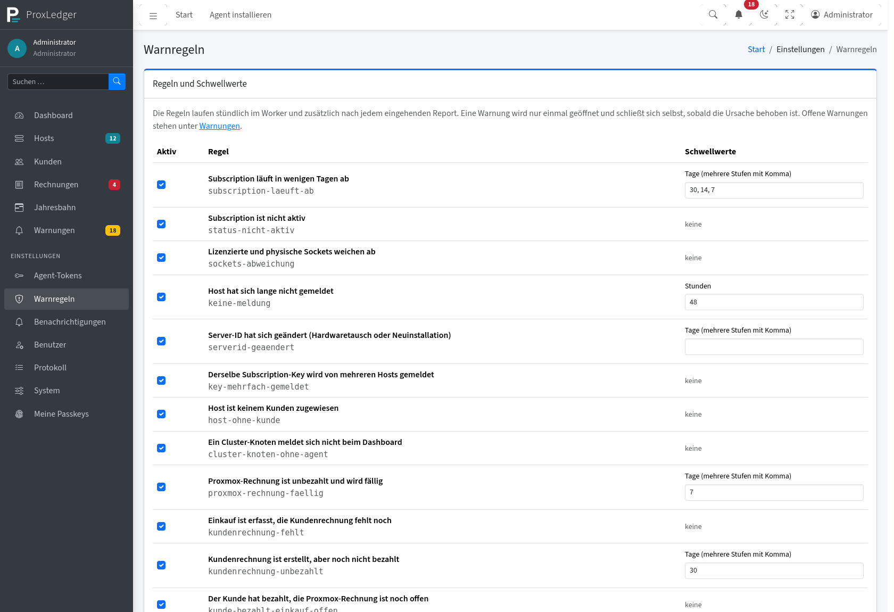Open the notifications bell icon
The image size is (894, 612).
tap(739, 15)
